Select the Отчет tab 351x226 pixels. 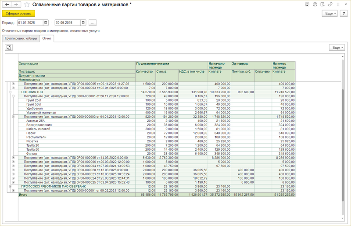click(x=47, y=39)
